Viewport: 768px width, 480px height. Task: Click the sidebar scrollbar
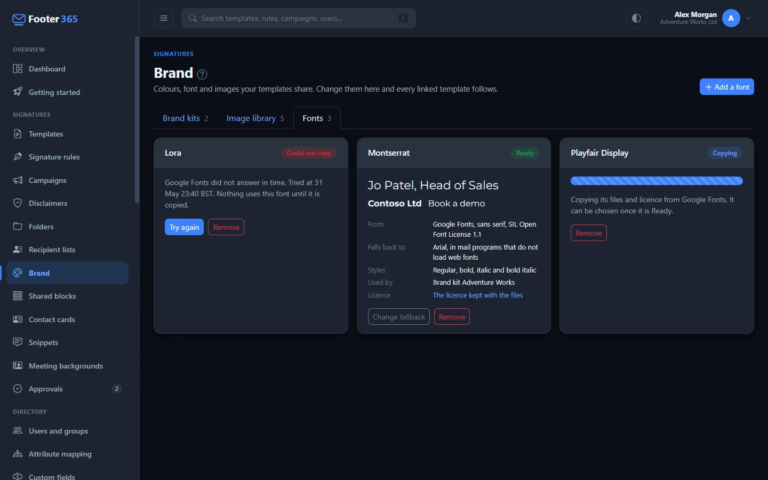pyautogui.click(x=137, y=120)
